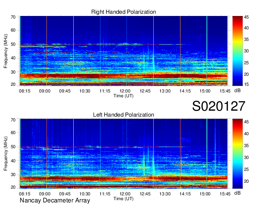Click the Time (UT) label under Left Handed plot
Viewport: 253px width, 205px height.
pos(124,199)
